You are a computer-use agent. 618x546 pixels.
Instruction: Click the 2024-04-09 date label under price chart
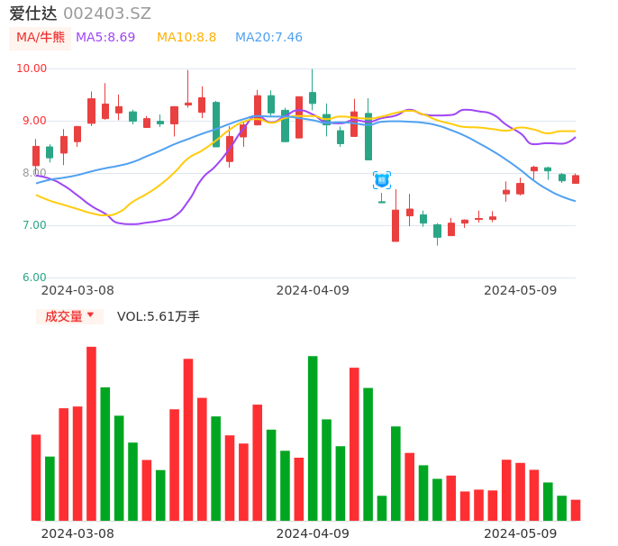(312, 290)
